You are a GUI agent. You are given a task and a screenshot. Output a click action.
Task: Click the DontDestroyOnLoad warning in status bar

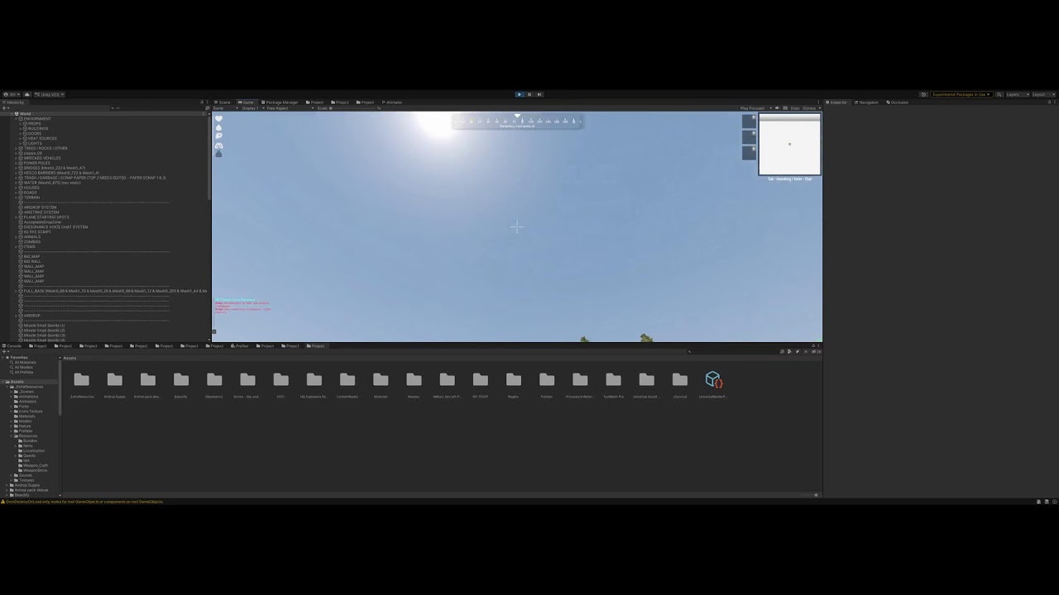[x=83, y=502]
